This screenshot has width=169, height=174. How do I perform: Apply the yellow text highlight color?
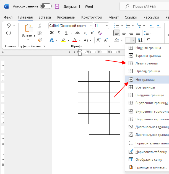(63, 40)
